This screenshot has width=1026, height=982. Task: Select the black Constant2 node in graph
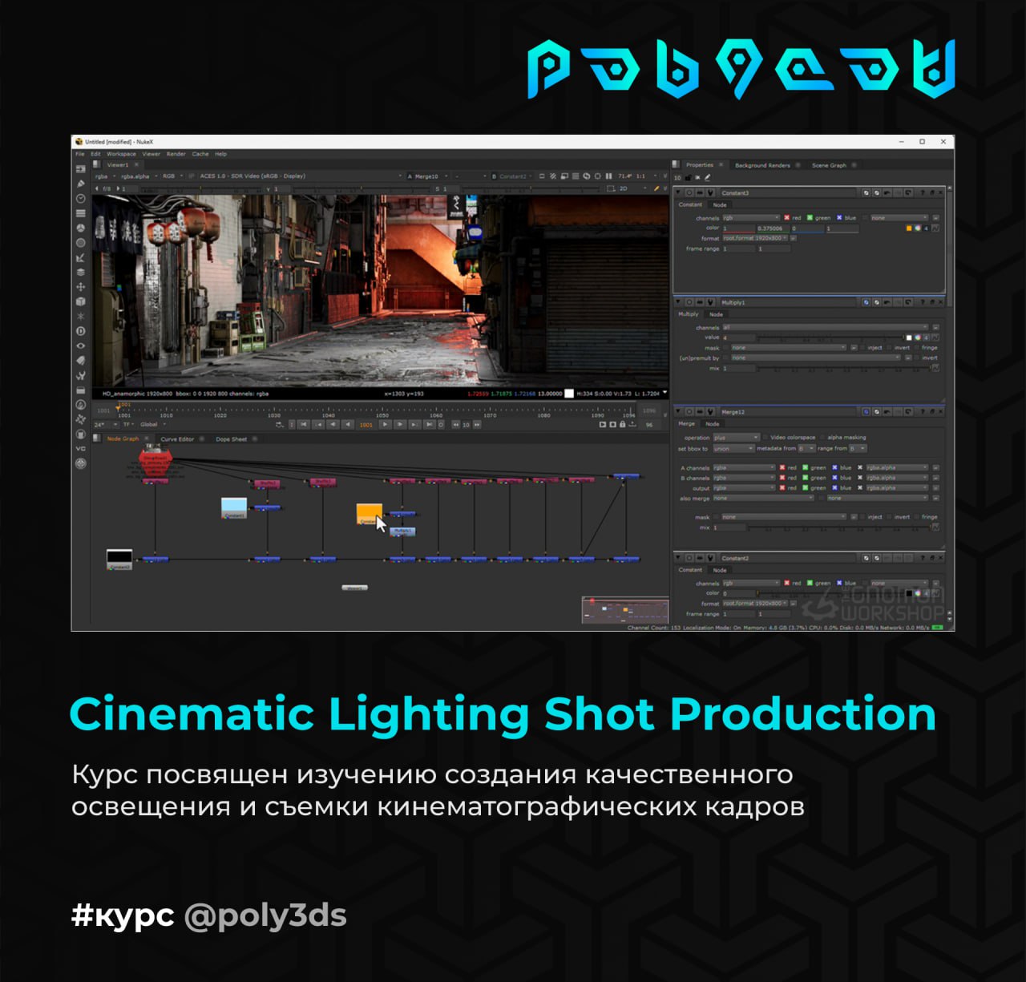(119, 559)
